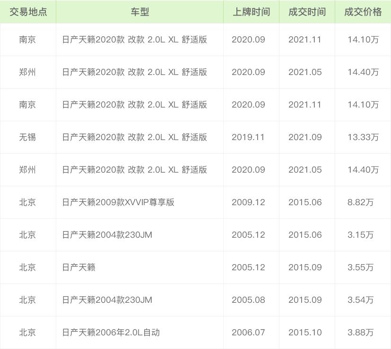Click the 上牌时间 column header
The height and width of the screenshot is (349, 391).
click(x=251, y=12)
